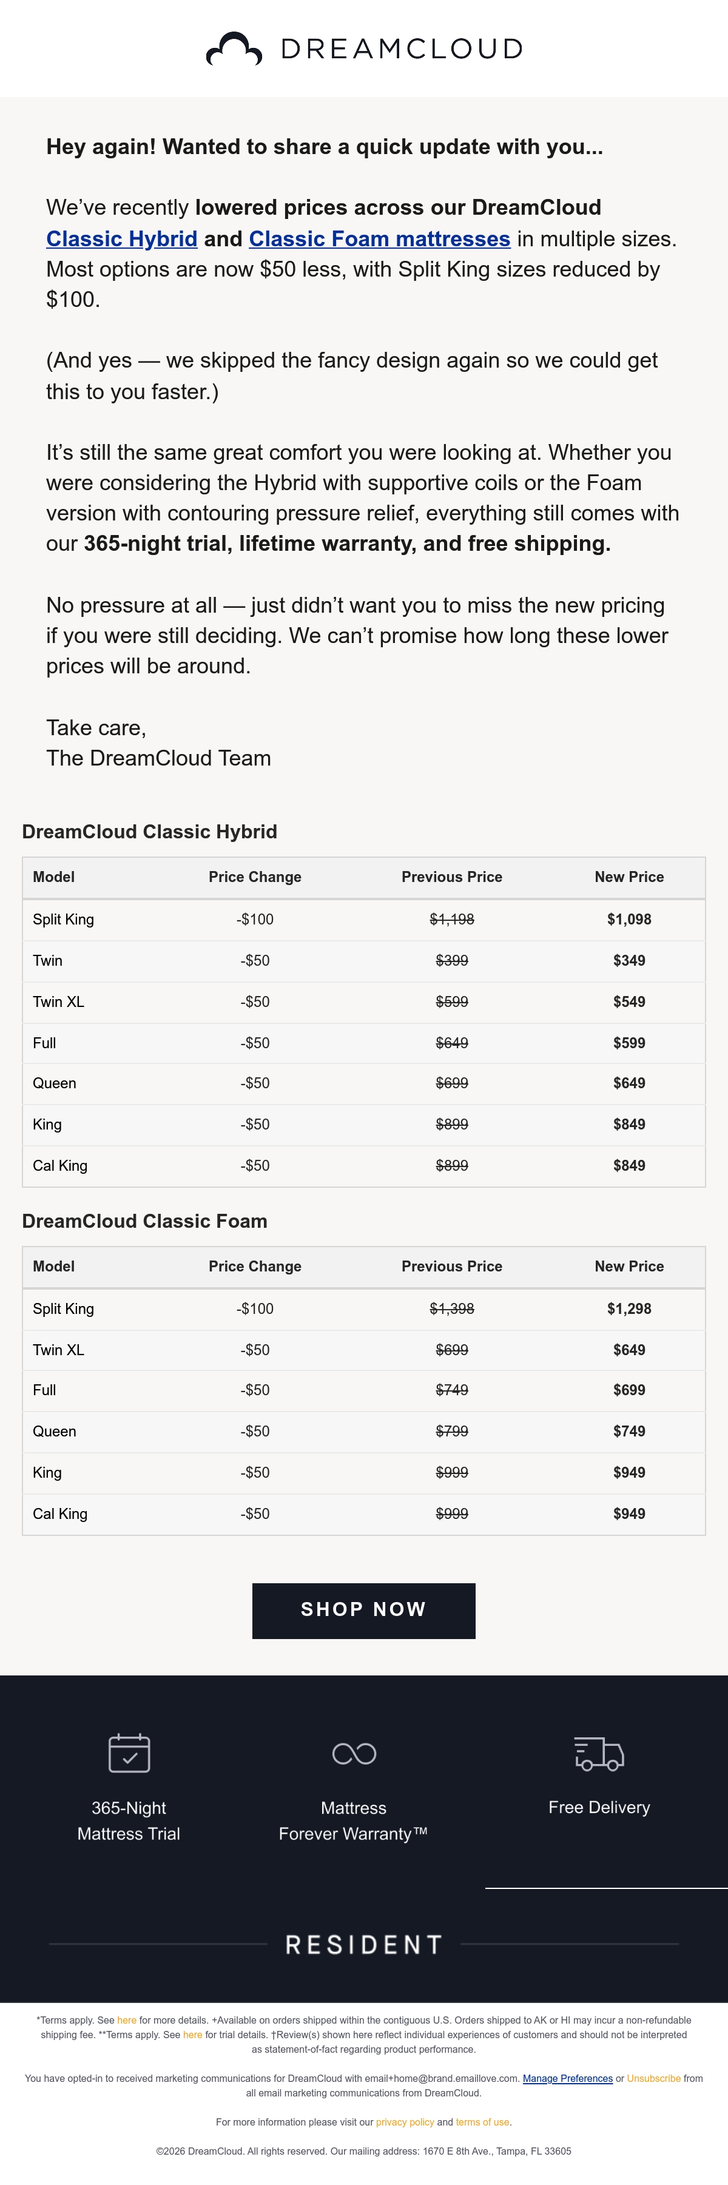
Task: Click the Free Delivery truck icon
Action: click(x=599, y=1753)
